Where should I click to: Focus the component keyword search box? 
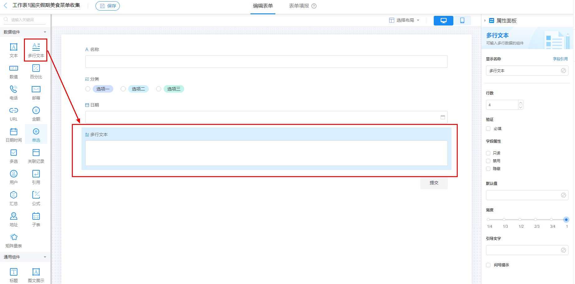click(x=25, y=20)
